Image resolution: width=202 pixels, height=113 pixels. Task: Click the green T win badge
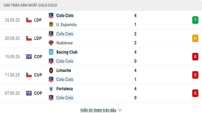(x=195, y=20)
